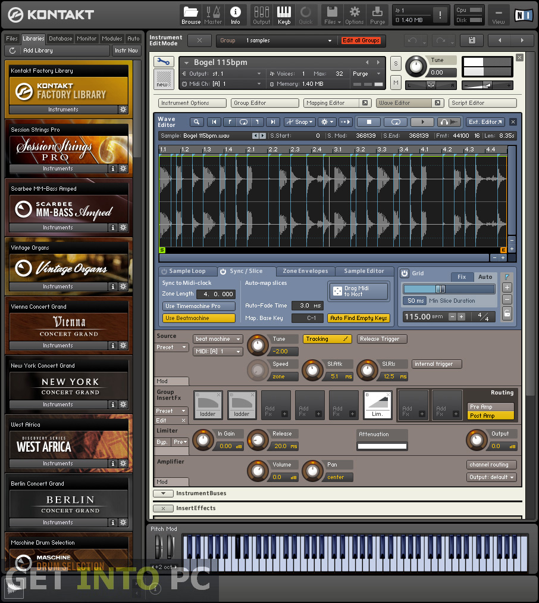Click Auto Find Empty Keys
539x603 pixels.
point(359,318)
